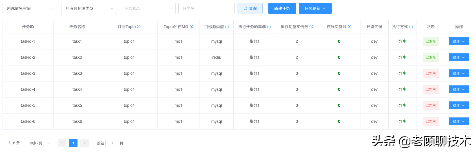This screenshot has height=152, width=476.
Task: Expand 任务刷新 dropdown button
Action: point(315,8)
